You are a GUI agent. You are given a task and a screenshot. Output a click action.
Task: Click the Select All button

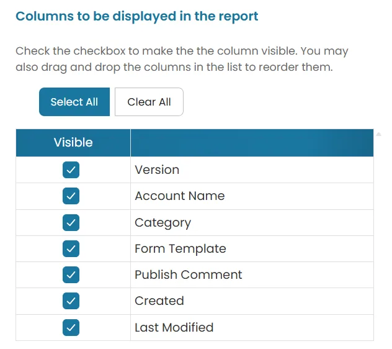(x=74, y=102)
